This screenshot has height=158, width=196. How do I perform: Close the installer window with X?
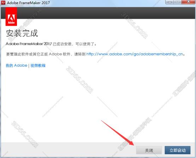(189, 2)
